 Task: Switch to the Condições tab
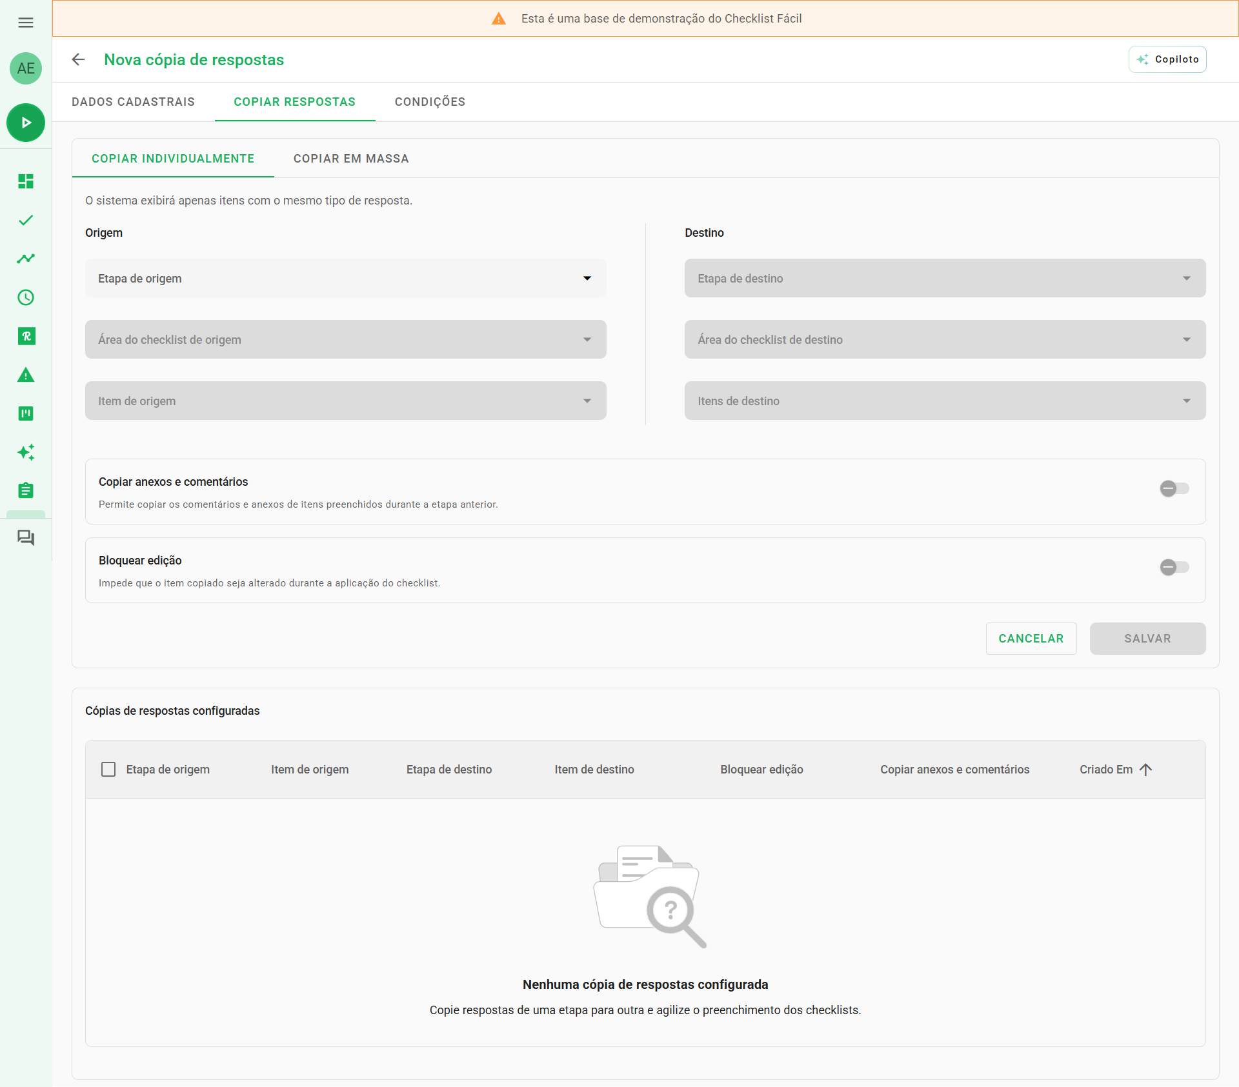430,102
